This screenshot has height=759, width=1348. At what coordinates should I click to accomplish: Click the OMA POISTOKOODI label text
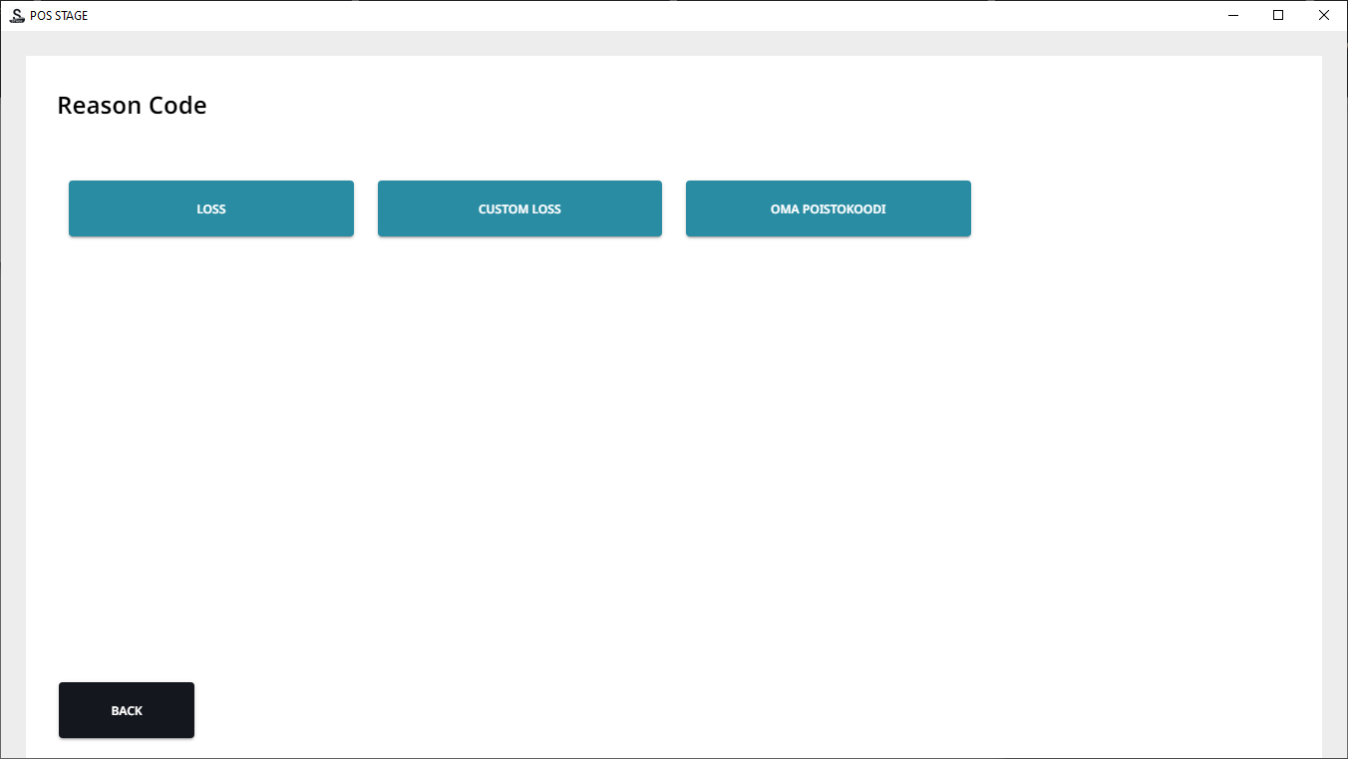[x=828, y=209]
